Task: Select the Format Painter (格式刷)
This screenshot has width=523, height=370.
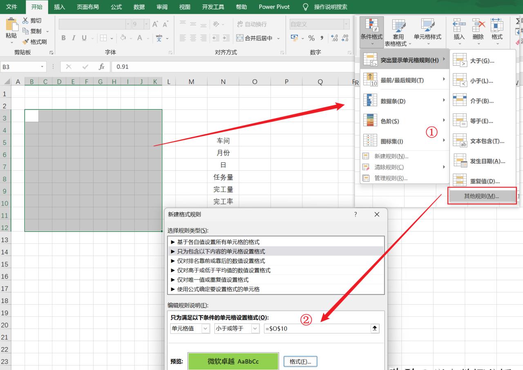Action: point(34,42)
